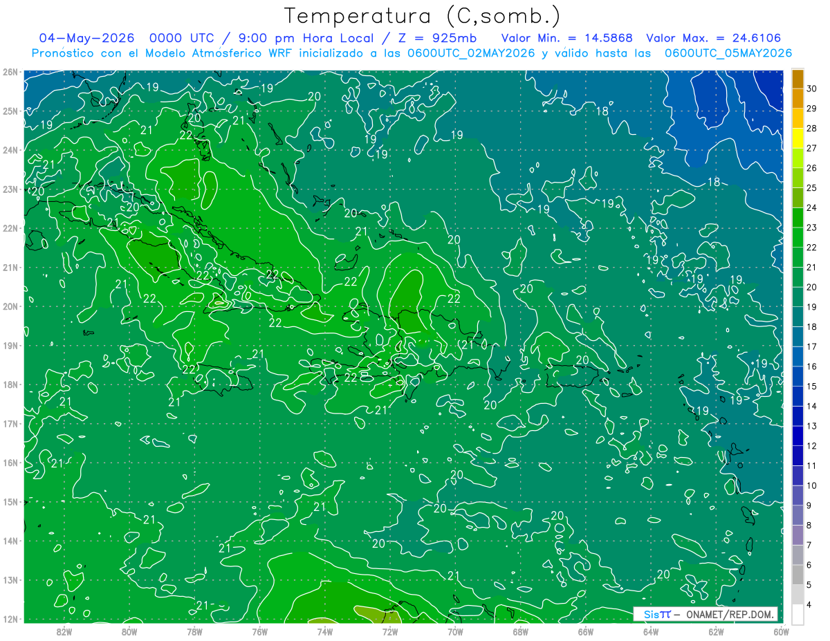Click the 0600UTC_05MAY2026 validity time text
Image resolution: width=830 pixels, height=641 pixels.
(728, 53)
